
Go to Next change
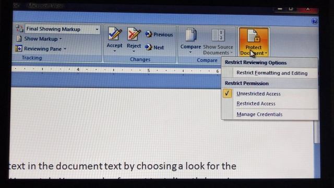pos(154,48)
